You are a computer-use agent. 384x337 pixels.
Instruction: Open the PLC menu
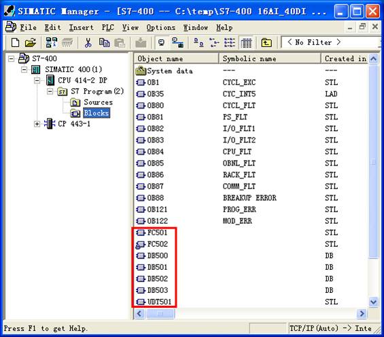click(107, 27)
